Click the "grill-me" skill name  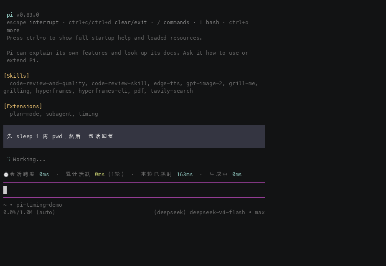coord(242,84)
